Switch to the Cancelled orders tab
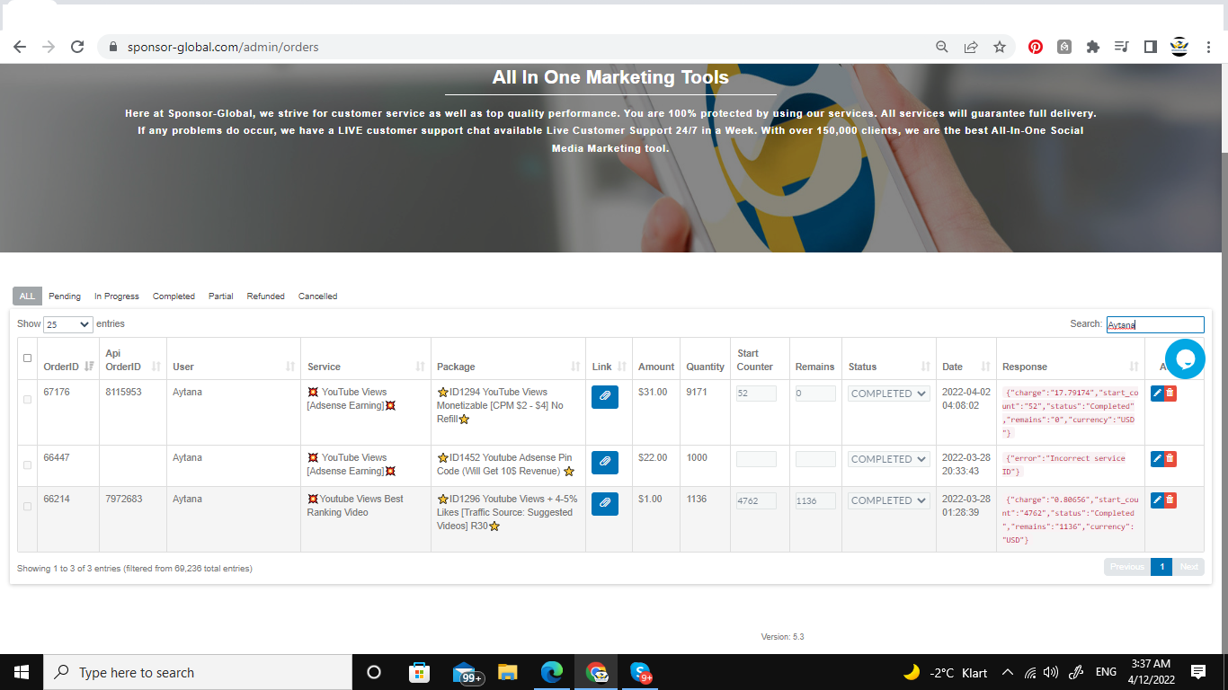Screen dimensions: 1228x690 point(318,296)
